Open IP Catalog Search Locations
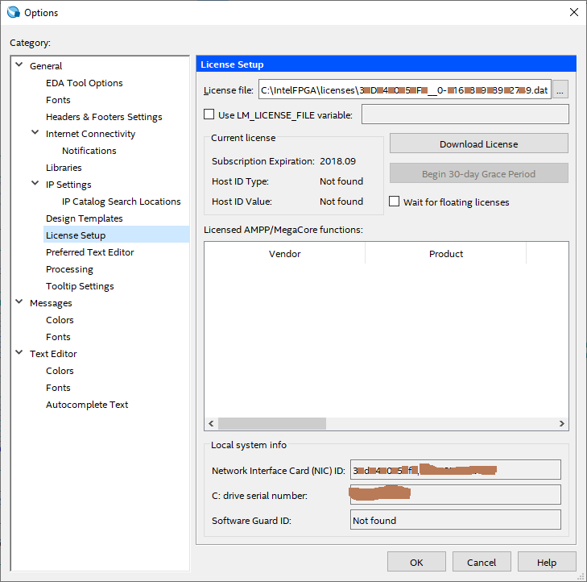Screen dimensions: 587x582 [x=122, y=202]
